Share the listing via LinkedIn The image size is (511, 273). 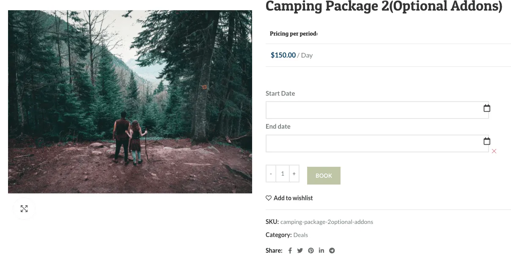[321, 250]
